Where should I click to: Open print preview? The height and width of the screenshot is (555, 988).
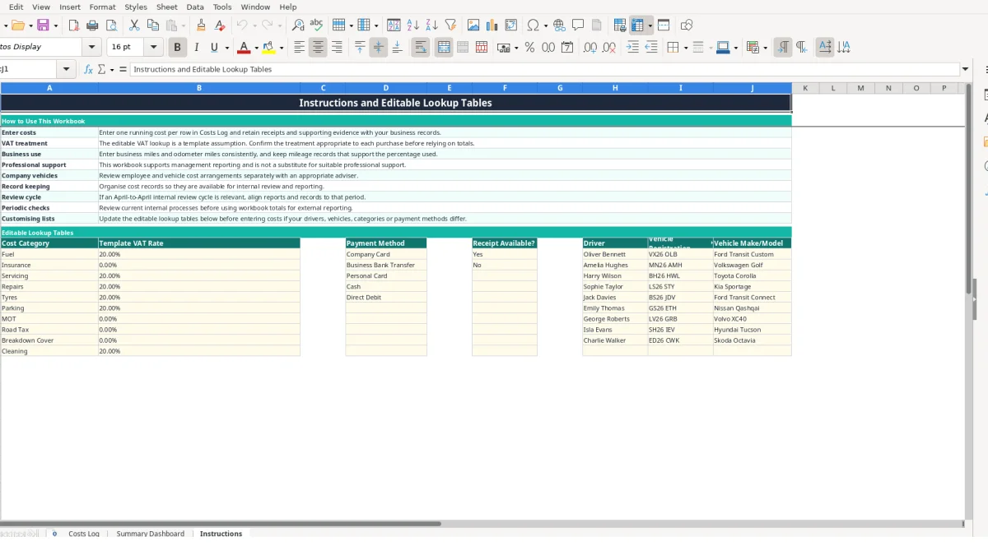pyautogui.click(x=112, y=25)
